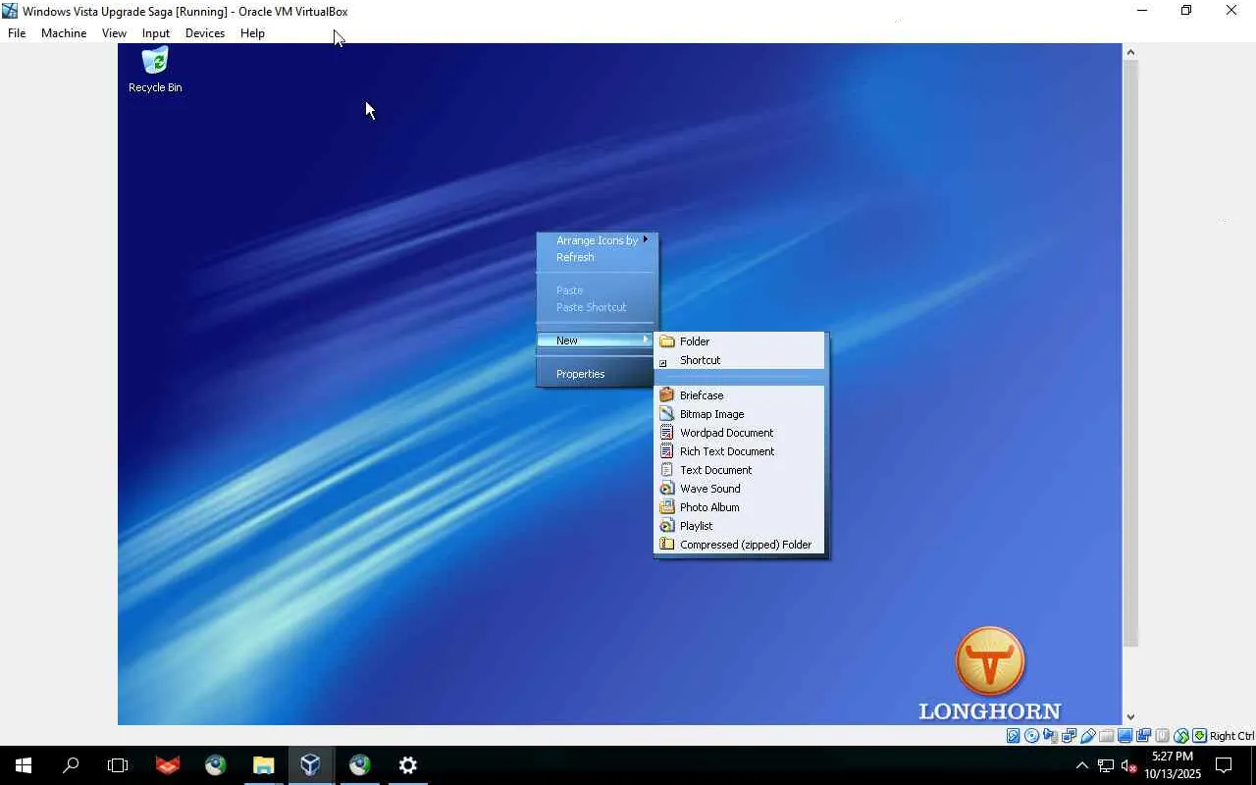Click the optical disc indicator in status bar
Image resolution: width=1256 pixels, height=785 pixels.
[x=1031, y=736]
